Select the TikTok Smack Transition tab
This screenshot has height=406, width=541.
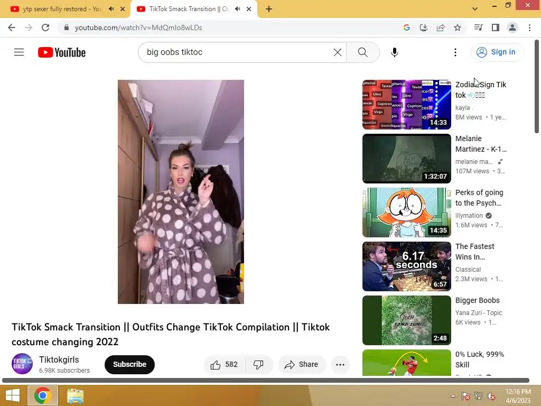[189, 9]
